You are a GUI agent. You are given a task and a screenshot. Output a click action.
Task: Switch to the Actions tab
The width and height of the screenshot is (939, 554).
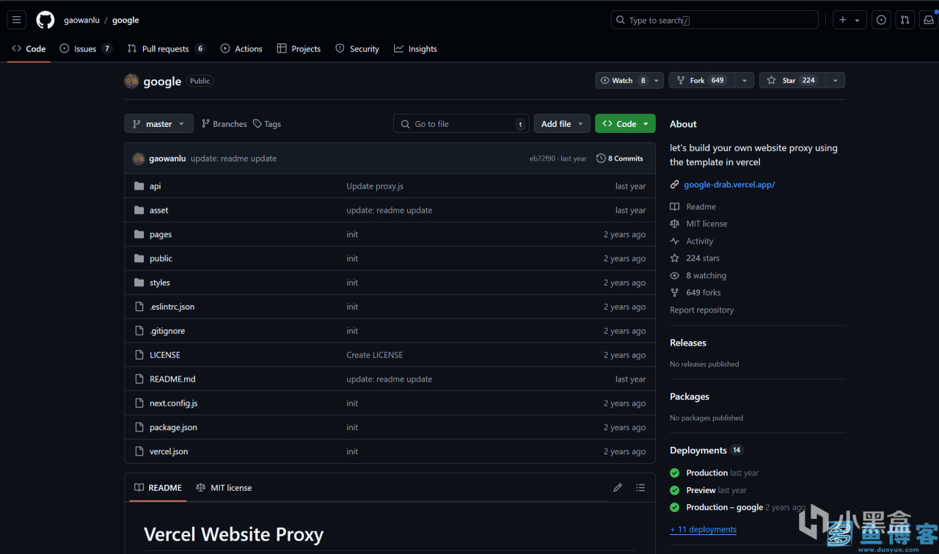pyautogui.click(x=241, y=48)
